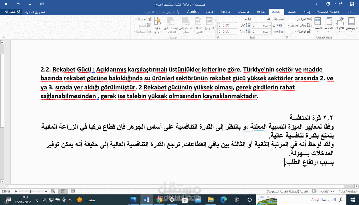Click إحضار إلى الأمام (Bring Forward)
Screen dimensions: 359x205
click(x=185, y=25)
